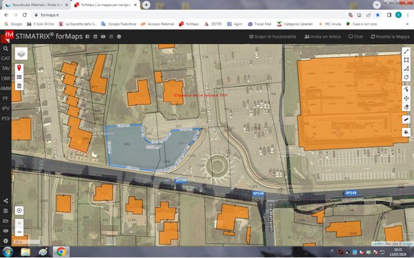414x258 pixels.
Task: Expand Scopri le Funzionalità menu
Action: click(x=273, y=36)
